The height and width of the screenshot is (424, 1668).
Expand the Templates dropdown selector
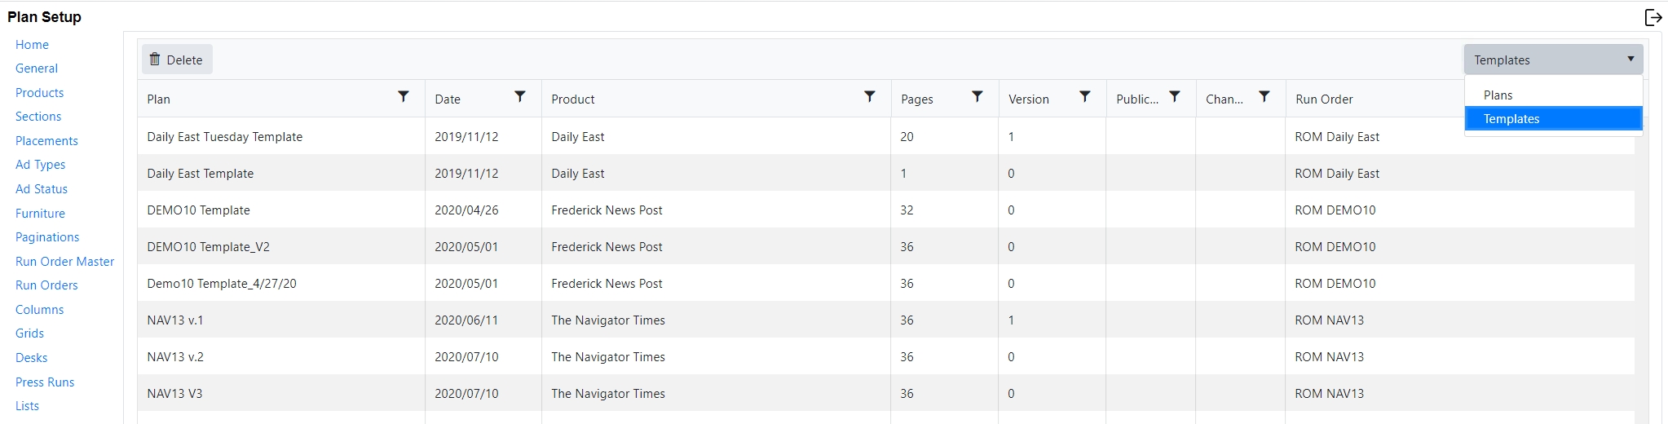(1552, 60)
